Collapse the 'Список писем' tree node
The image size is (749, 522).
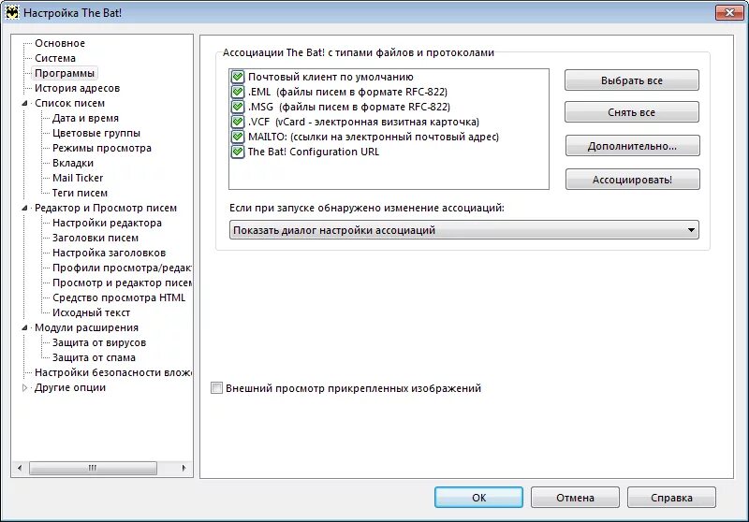(x=25, y=103)
